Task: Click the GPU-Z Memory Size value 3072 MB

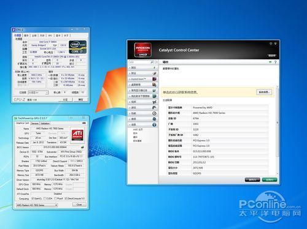Action: [x=39, y=175]
